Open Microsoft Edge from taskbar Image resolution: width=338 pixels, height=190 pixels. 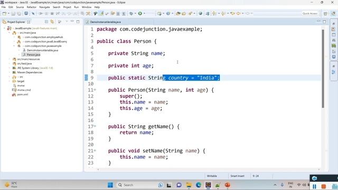click(x=199, y=185)
